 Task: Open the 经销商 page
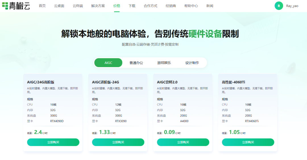click(171, 6)
